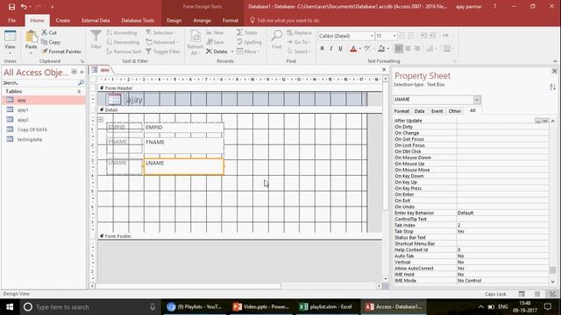Toggle Filter on or off
Image resolution: width=561 pixels, height=315 pixels.
click(163, 52)
